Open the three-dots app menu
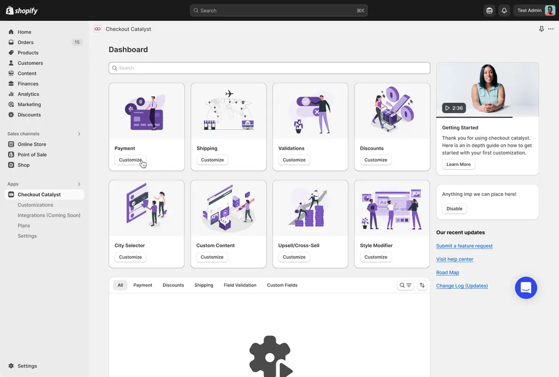This screenshot has width=559, height=377. point(551,29)
